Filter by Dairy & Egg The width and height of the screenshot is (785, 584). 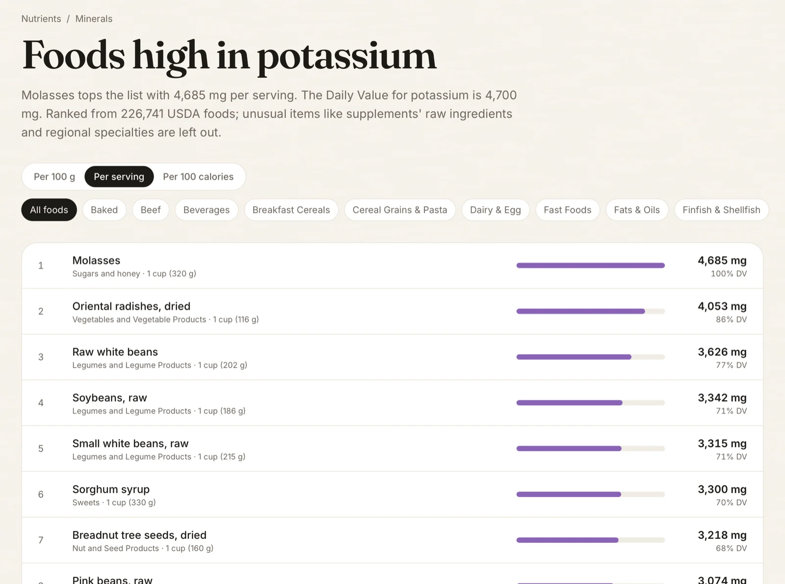click(x=496, y=210)
